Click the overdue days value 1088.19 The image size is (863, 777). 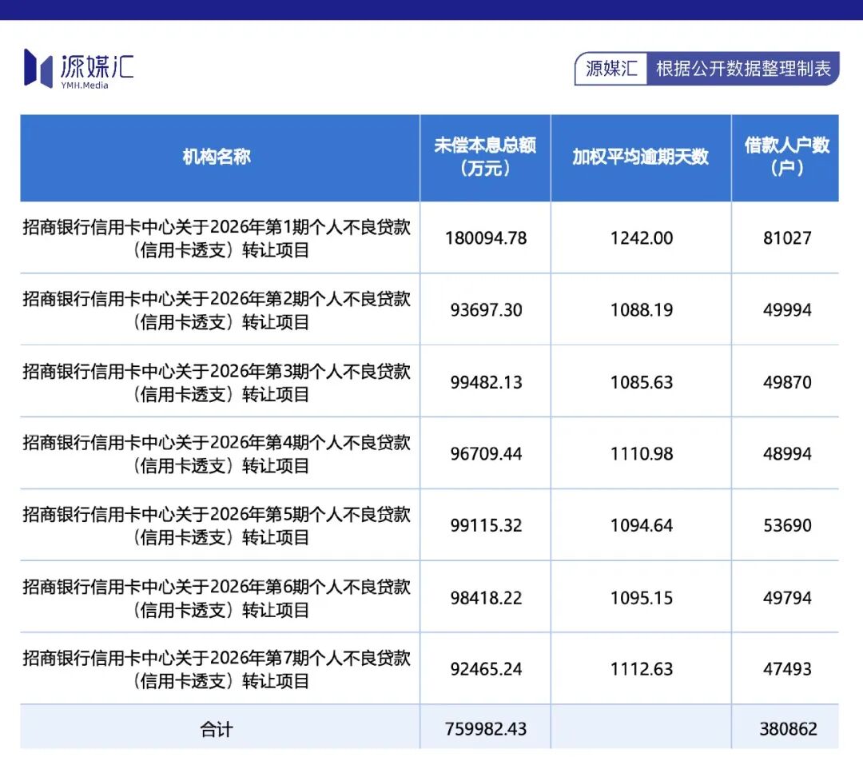coord(641,310)
